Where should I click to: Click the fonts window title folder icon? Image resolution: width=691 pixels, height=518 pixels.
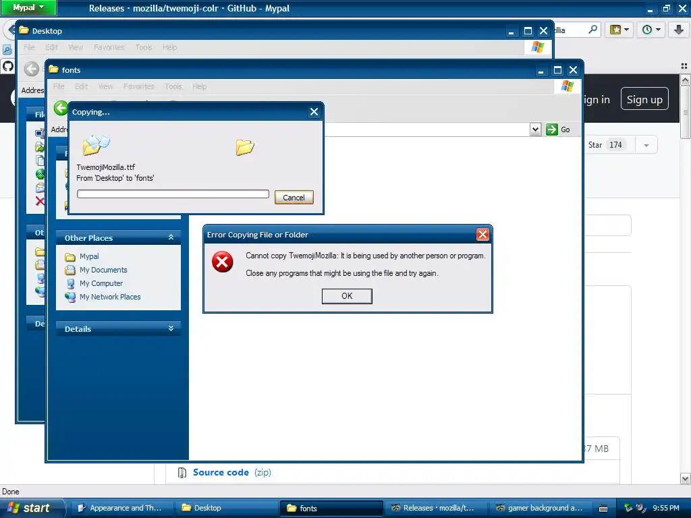point(54,69)
